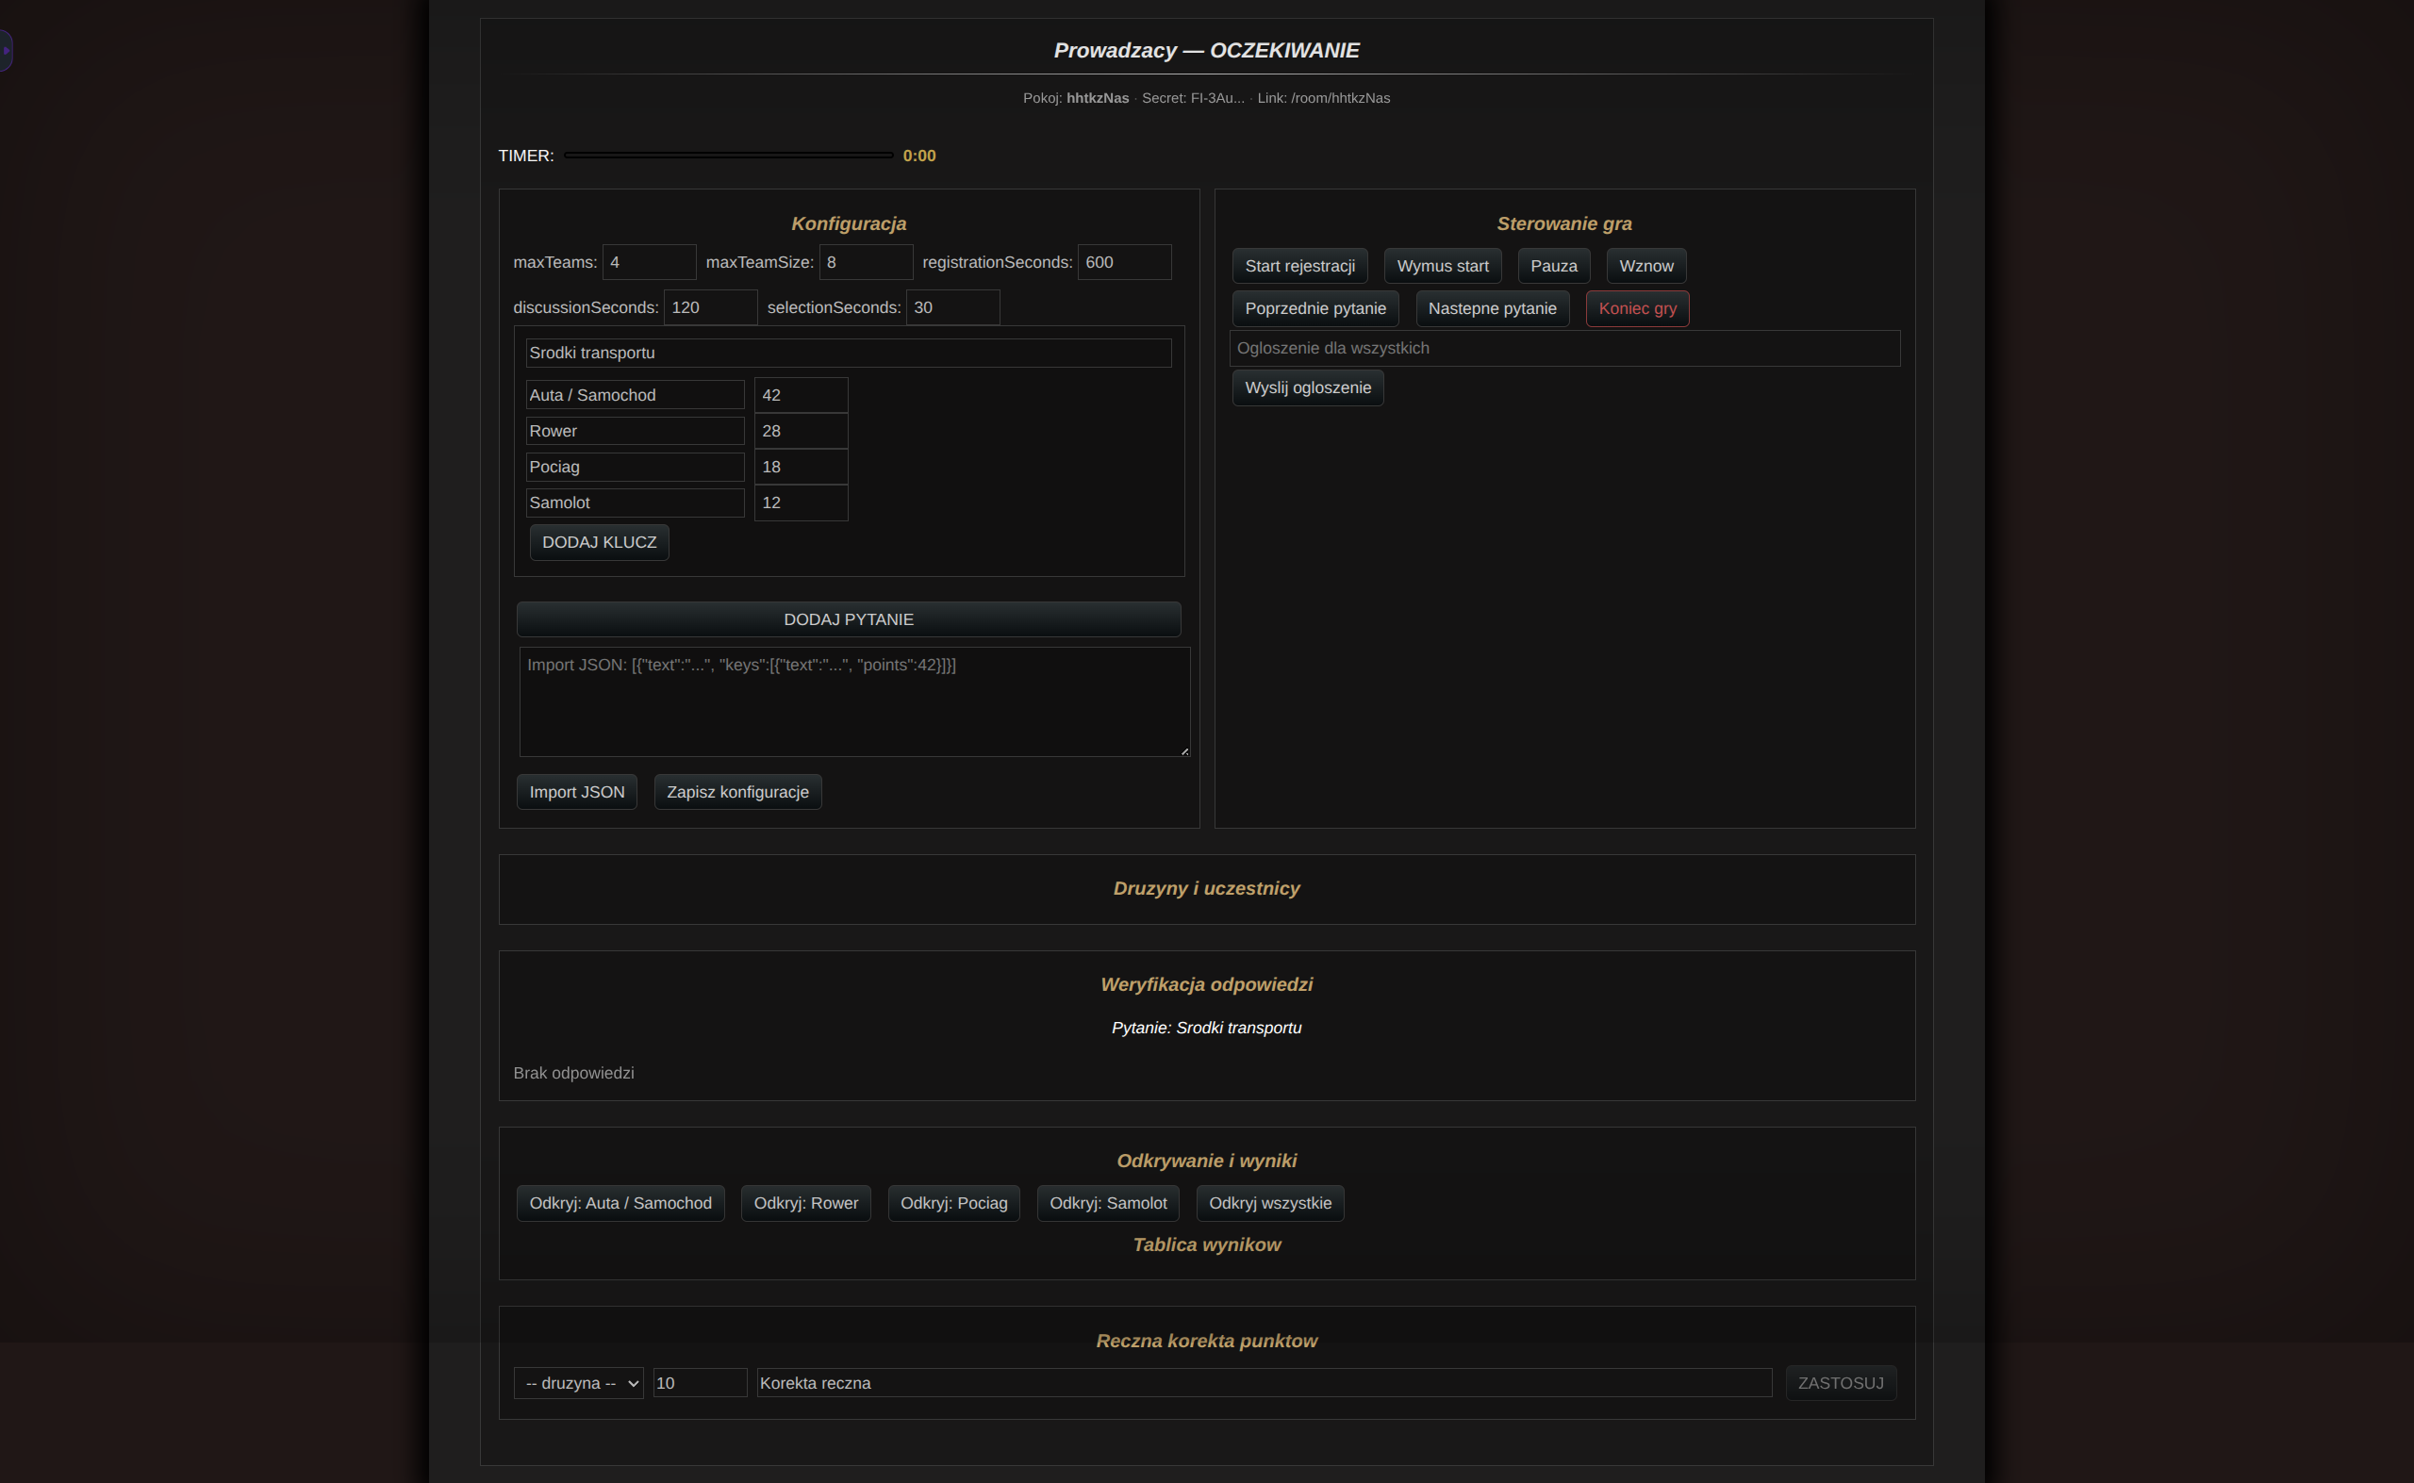The width and height of the screenshot is (2414, 1483).
Task: Edit the Pociag key field
Action: click(x=635, y=467)
